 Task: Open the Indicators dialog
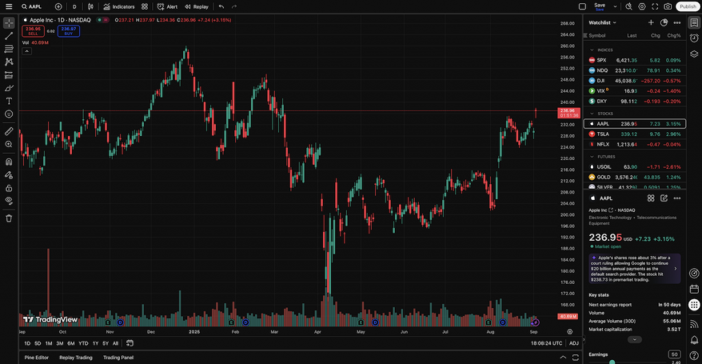click(x=119, y=7)
